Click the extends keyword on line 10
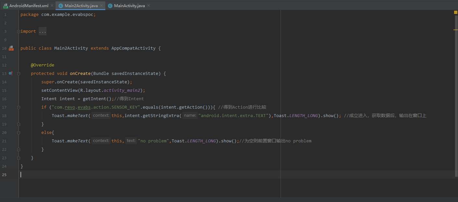The width and height of the screenshot is (458, 202). click(99, 48)
